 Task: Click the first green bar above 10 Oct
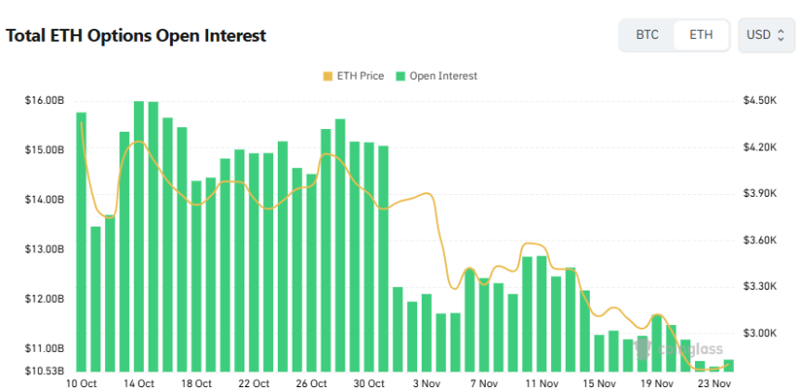(x=82, y=241)
